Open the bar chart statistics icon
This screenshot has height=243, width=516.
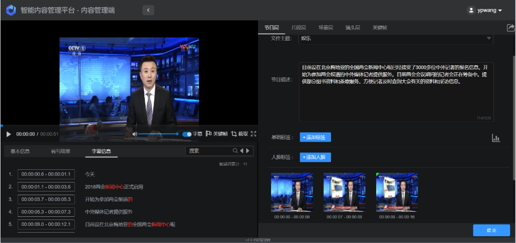[496, 138]
